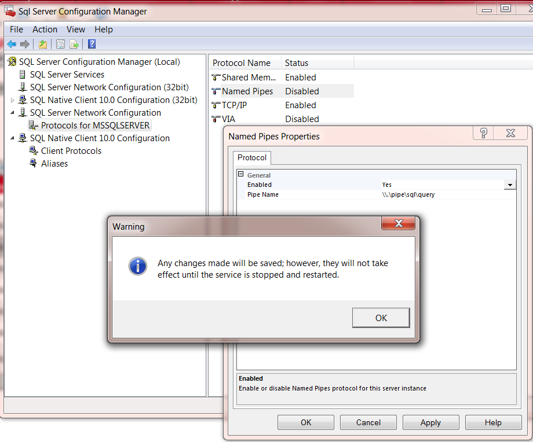Select Client Protocols tree item
The image size is (533, 442).
click(x=71, y=151)
